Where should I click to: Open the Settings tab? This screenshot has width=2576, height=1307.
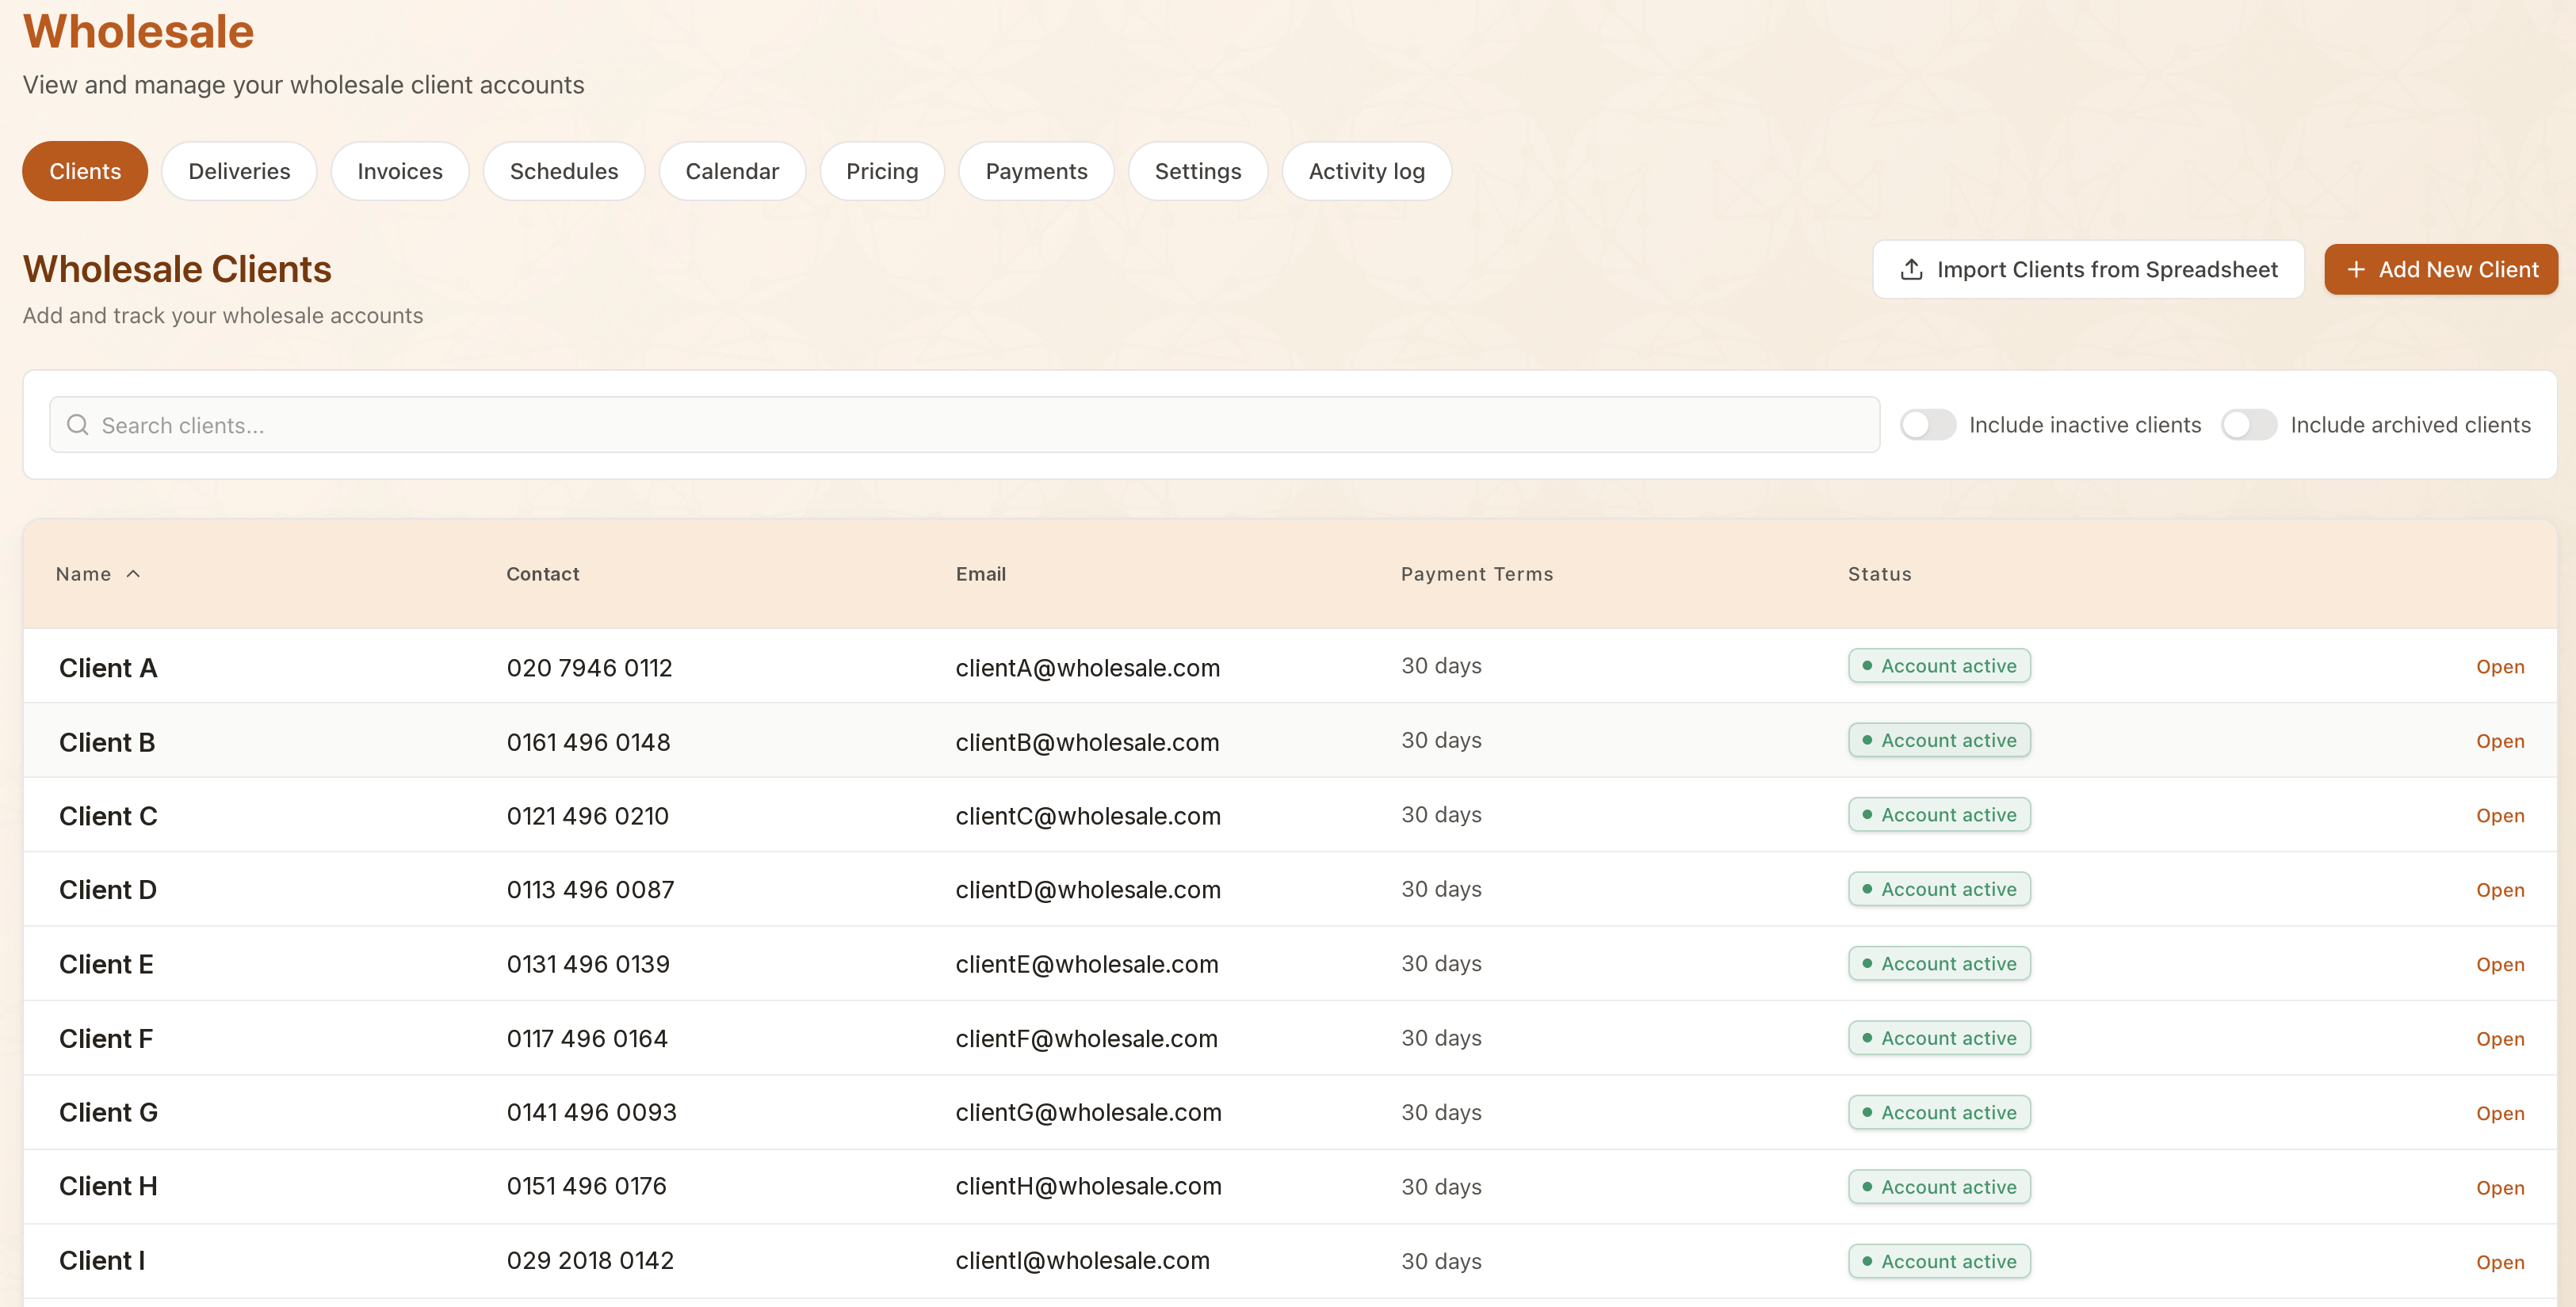(x=1198, y=171)
